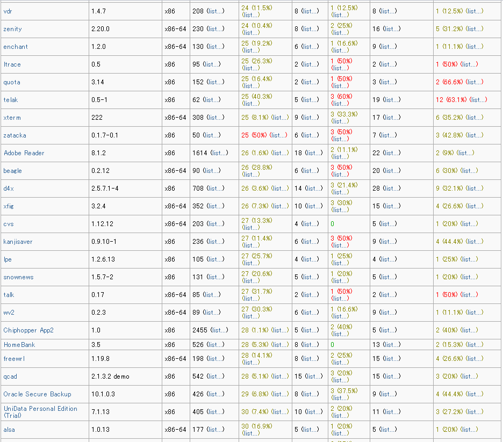Open the zatacka application link
Viewport: 503px width, 442px height.
[15, 135]
